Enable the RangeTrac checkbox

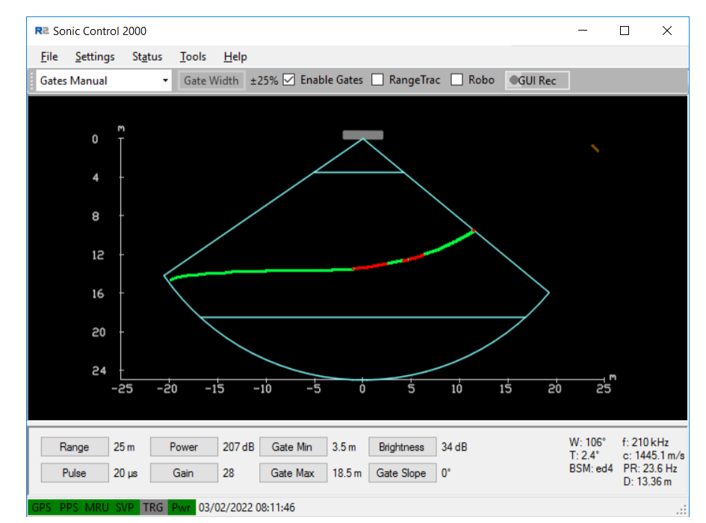pyautogui.click(x=377, y=80)
